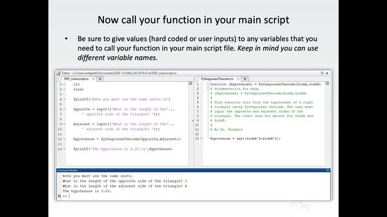Image resolution: width=387 pixels, height=217 pixels.
Task: Open Editor panel actions dropdown in title bar
Action: pos(322,73)
